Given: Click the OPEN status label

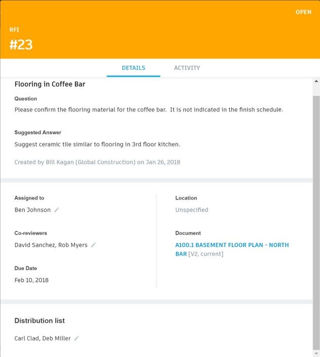Looking at the screenshot, I should click(x=303, y=12).
